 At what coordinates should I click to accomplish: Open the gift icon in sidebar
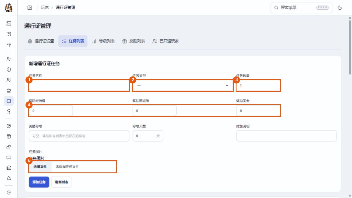(9, 136)
